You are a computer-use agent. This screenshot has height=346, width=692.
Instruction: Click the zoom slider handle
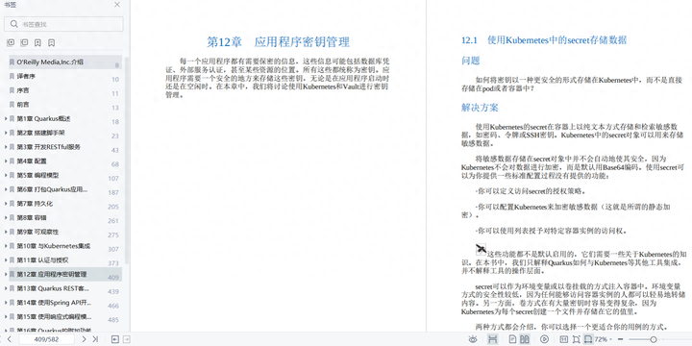pos(654,339)
